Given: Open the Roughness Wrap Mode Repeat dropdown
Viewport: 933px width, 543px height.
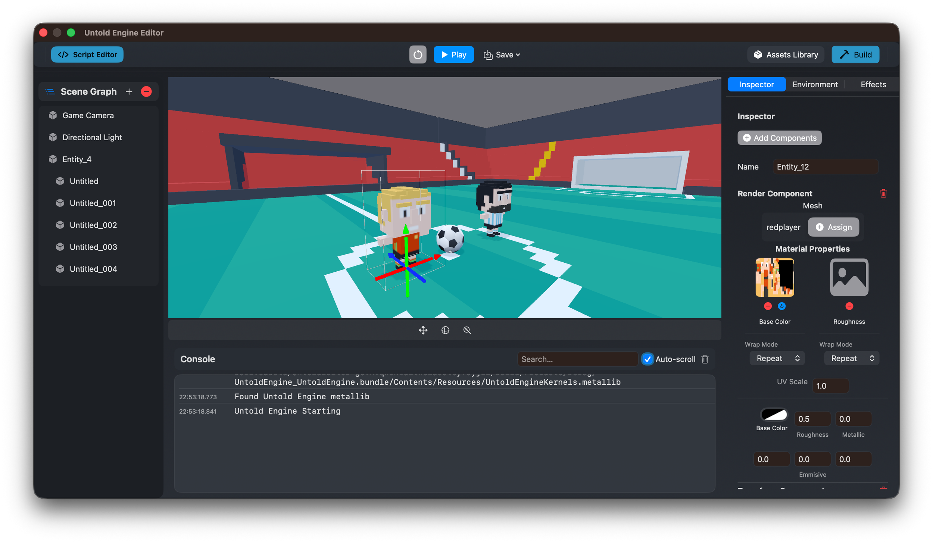Looking at the screenshot, I should (x=851, y=358).
